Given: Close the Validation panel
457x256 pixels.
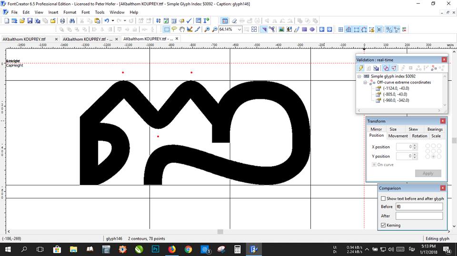Looking at the screenshot, I should 444,59.
